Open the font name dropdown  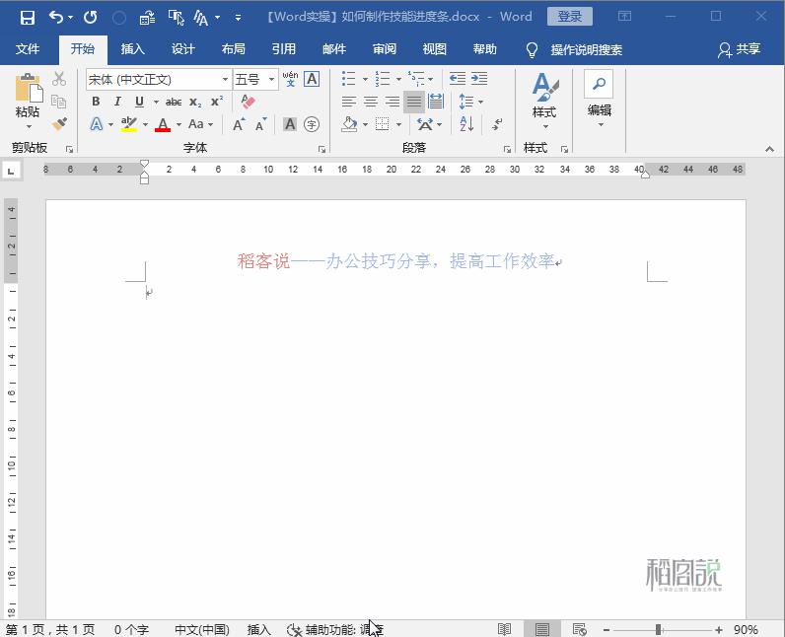(225, 80)
